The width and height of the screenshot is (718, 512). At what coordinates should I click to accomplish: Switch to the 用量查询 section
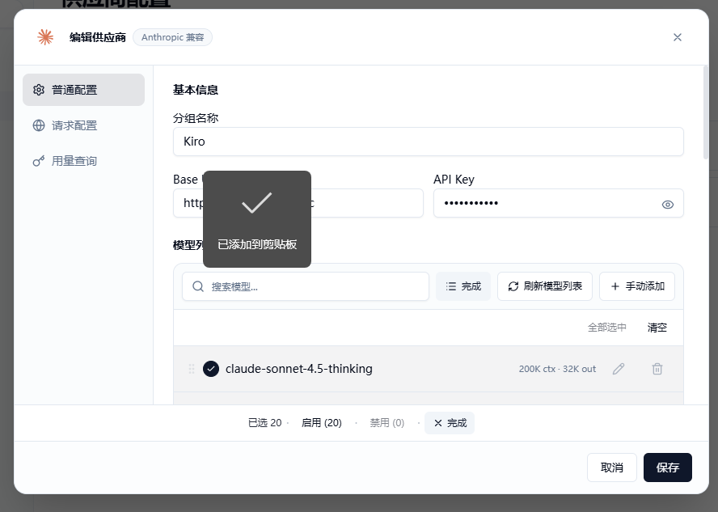pyautogui.click(x=84, y=161)
